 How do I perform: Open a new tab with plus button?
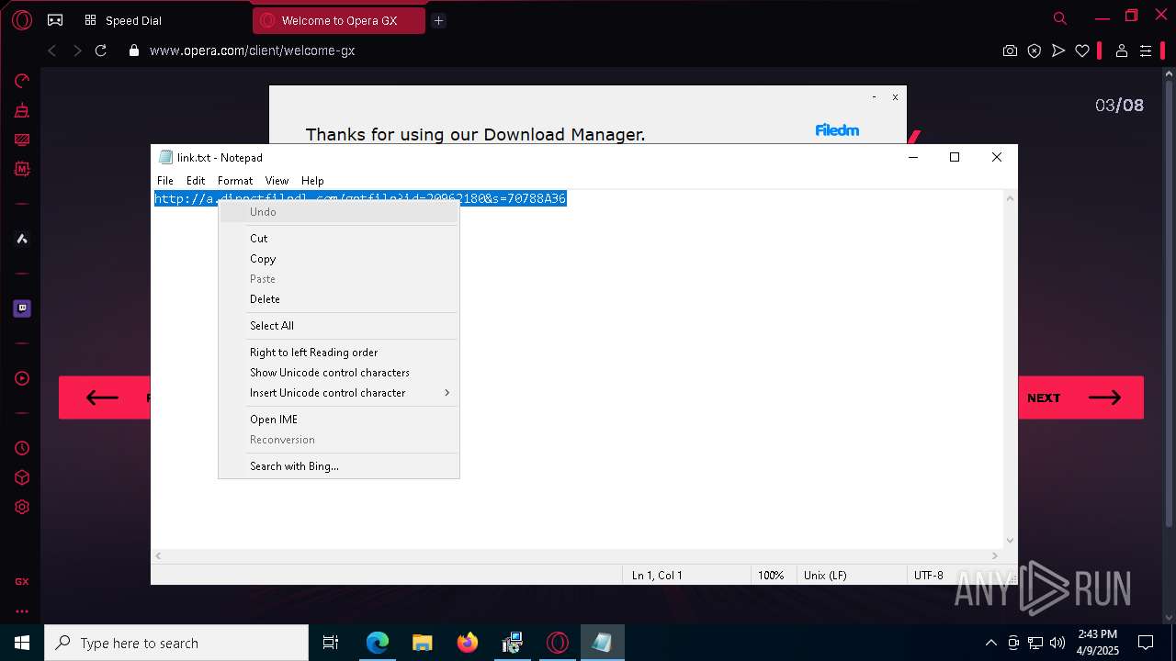click(438, 20)
